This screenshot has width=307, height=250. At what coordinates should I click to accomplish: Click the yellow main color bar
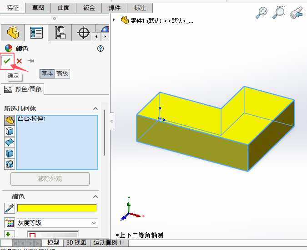[x=57, y=208]
